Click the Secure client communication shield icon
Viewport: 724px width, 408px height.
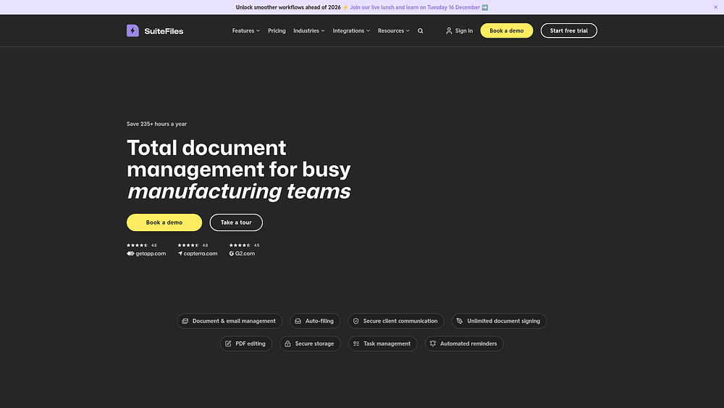(356, 321)
